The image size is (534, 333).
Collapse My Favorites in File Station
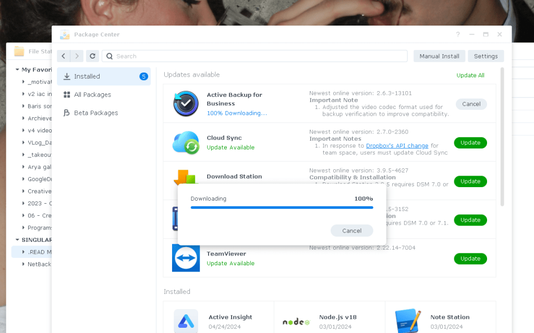point(17,69)
